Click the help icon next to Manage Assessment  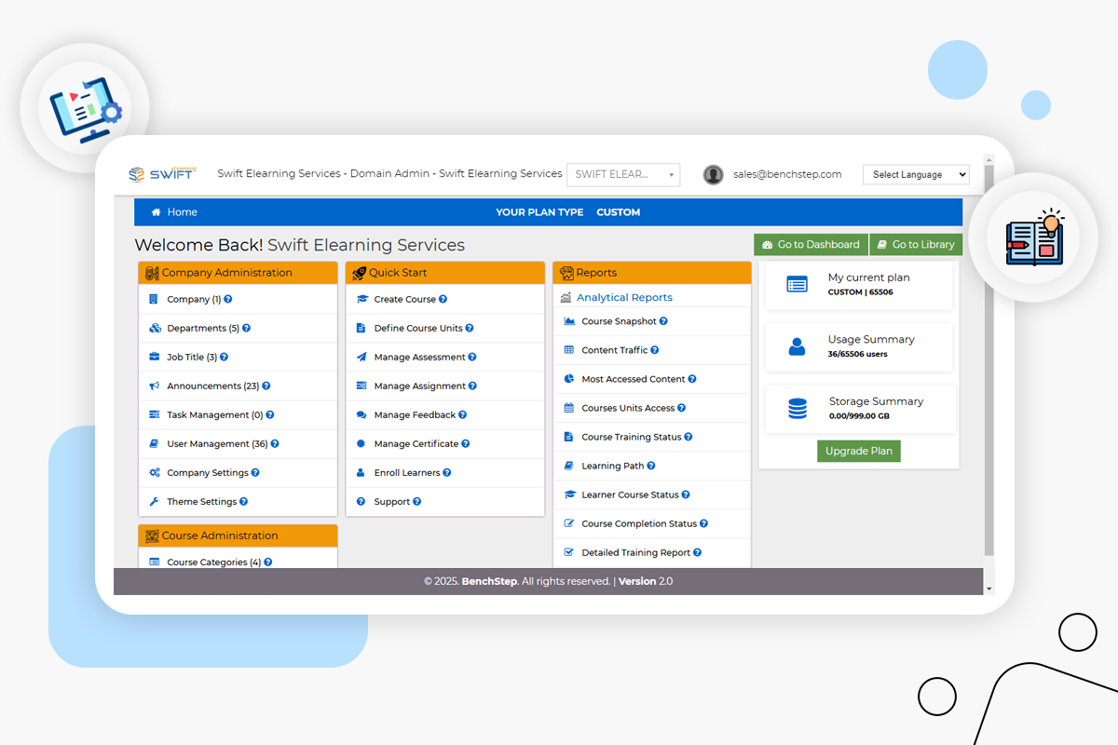(x=472, y=358)
